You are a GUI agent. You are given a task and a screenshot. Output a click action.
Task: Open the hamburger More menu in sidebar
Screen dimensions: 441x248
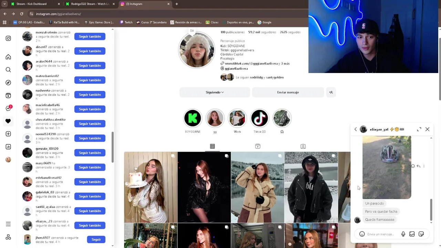click(8, 224)
